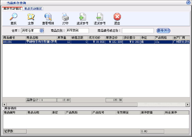
Task: Click the 打印 printer icon
Action: [65, 17]
